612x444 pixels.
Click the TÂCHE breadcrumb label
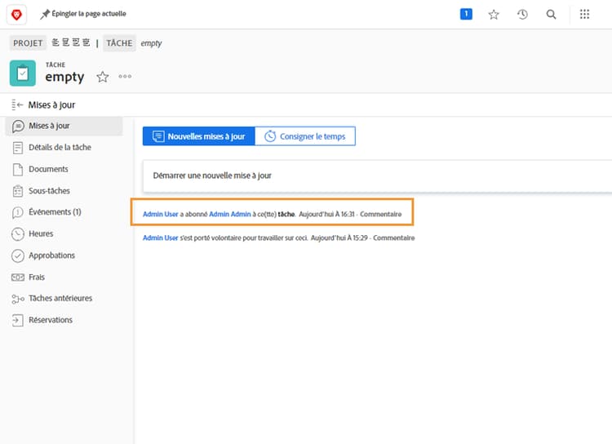(x=119, y=43)
